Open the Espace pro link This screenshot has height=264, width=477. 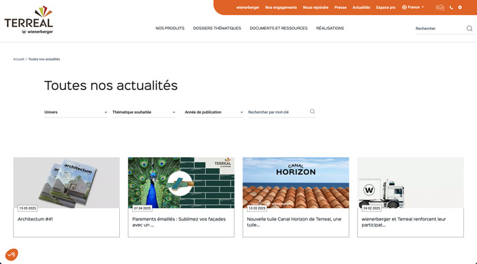click(x=386, y=7)
